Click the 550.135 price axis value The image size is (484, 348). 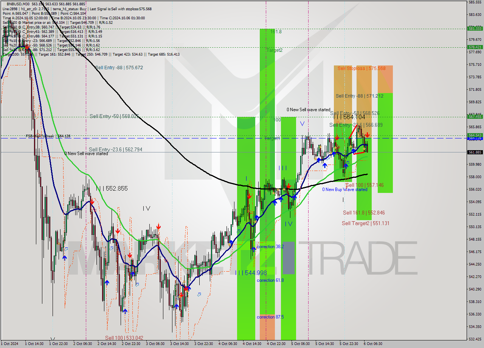pyautogui.click(x=475, y=227)
